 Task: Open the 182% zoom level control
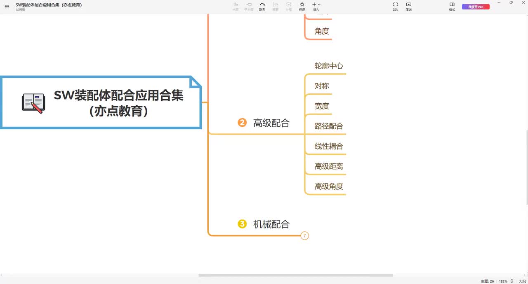[503, 281]
